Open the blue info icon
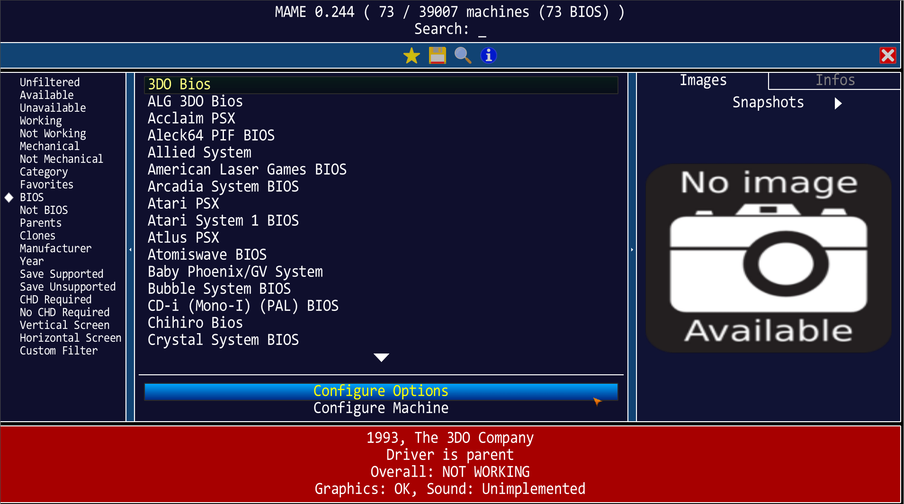Image resolution: width=904 pixels, height=504 pixels. [489, 56]
